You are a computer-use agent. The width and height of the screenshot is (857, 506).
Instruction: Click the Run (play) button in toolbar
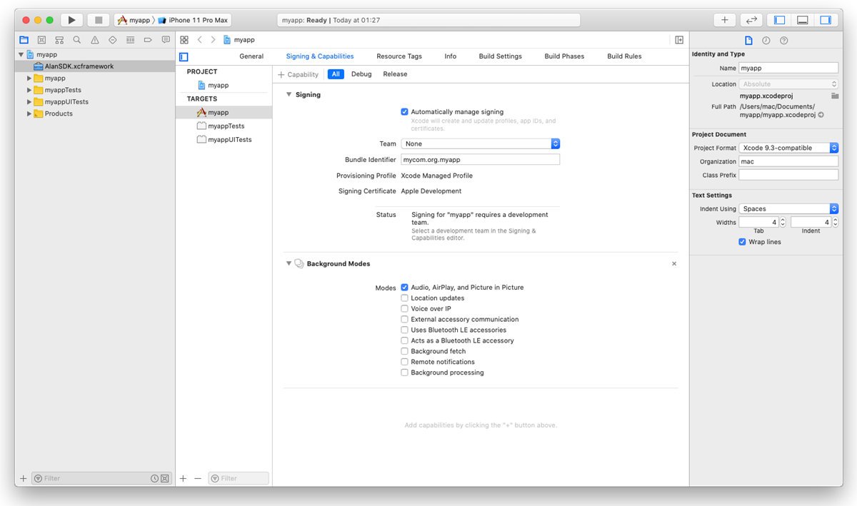[71, 20]
